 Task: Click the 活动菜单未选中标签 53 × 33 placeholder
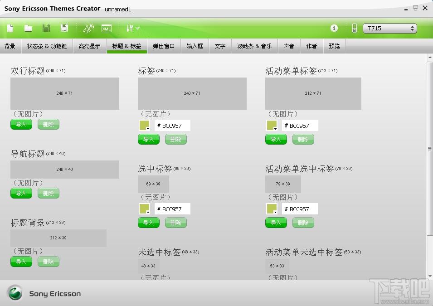point(277,266)
